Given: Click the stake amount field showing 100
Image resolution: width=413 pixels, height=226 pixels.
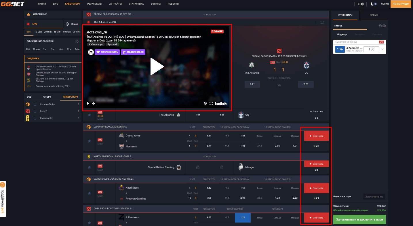Looking at the screenshot, I should pyautogui.click(x=372, y=49).
